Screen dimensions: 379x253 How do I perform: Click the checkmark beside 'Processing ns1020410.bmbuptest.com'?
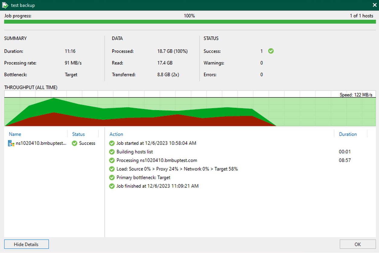pos(112,160)
